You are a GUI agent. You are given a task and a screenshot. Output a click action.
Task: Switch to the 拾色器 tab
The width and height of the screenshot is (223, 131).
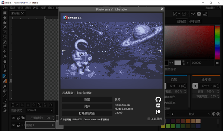pyautogui.click(x=181, y=21)
